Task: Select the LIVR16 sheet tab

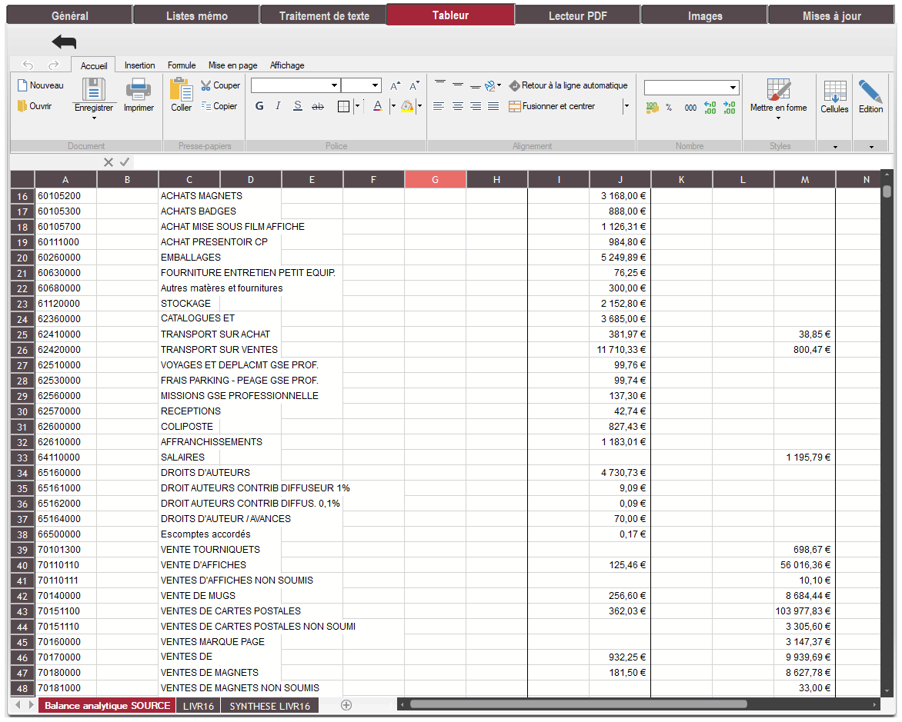Action: click(199, 706)
